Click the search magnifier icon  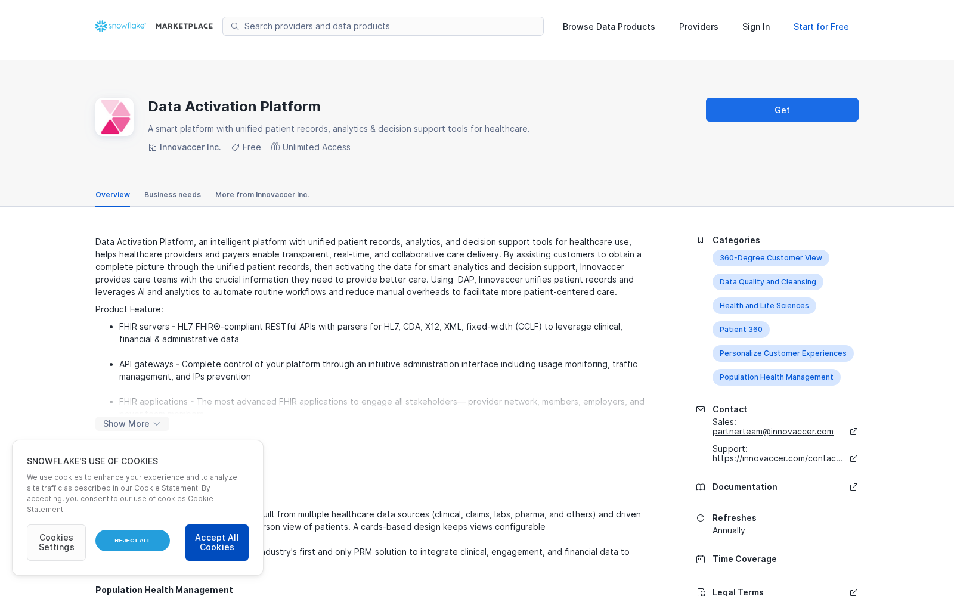point(235,26)
